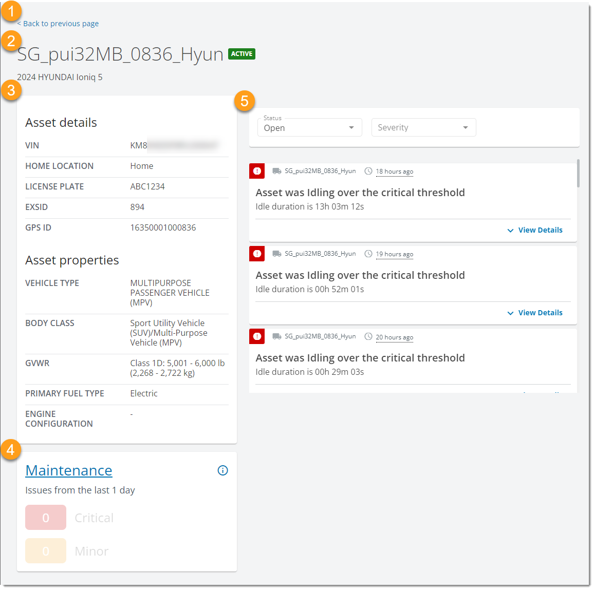The width and height of the screenshot is (594, 590).
Task: Click the vehicle icon in the second alert card
Action: pyautogui.click(x=276, y=254)
